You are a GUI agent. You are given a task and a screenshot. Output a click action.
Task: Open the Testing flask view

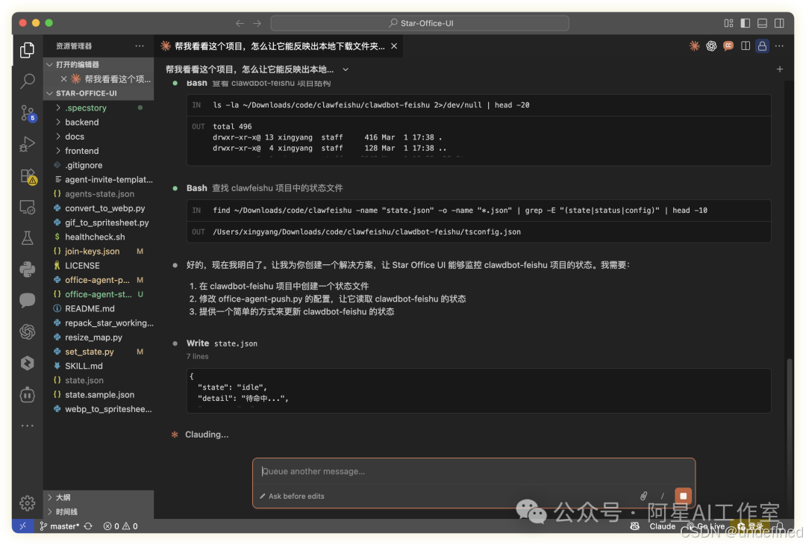pyautogui.click(x=28, y=238)
